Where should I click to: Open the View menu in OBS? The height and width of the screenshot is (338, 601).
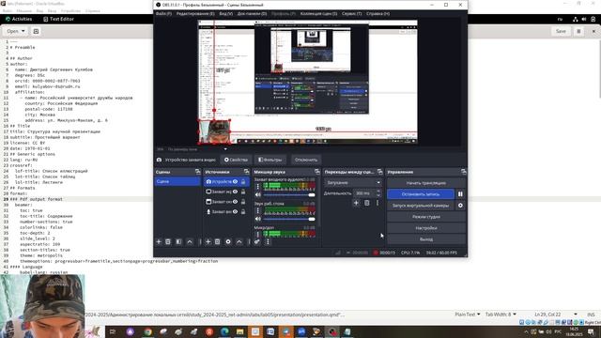pyautogui.click(x=225, y=13)
